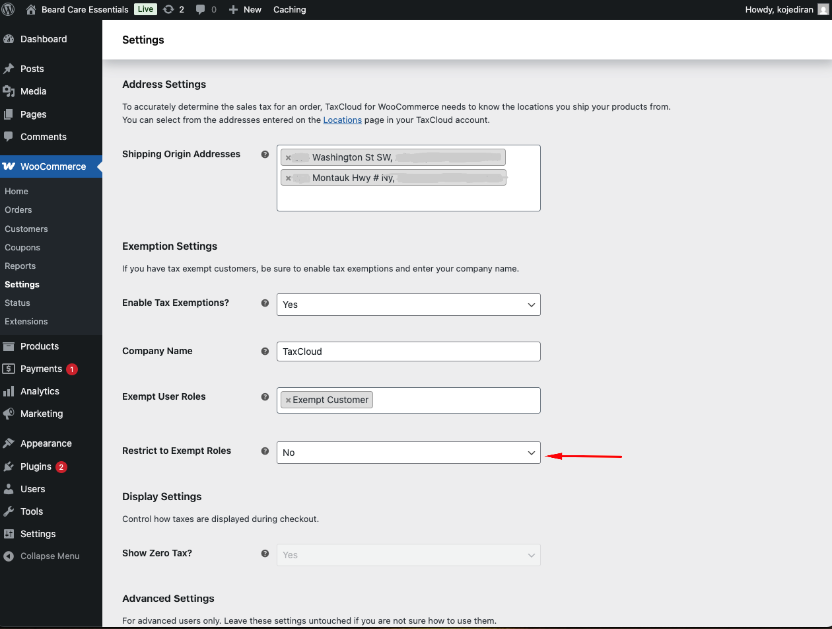Remove the Washington St SW address tag

click(288, 158)
